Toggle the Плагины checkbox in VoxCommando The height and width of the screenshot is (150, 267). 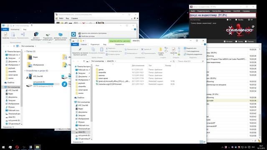(246, 42)
